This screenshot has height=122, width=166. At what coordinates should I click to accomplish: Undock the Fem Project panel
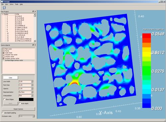pos(33,11)
